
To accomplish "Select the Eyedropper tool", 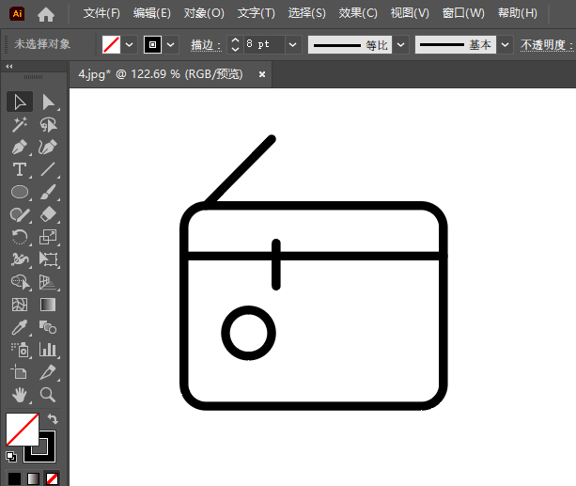I will point(20,327).
